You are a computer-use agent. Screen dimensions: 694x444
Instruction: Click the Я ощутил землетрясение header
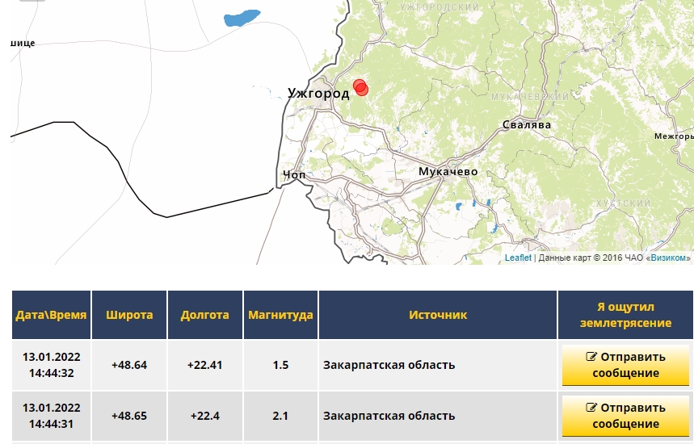pyautogui.click(x=625, y=315)
